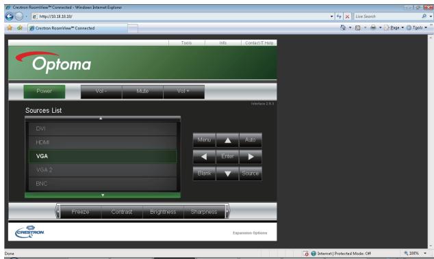This screenshot has height=259, width=434.
Task: Open the address bar dropdown arrow
Action: pyautogui.click(x=331, y=16)
